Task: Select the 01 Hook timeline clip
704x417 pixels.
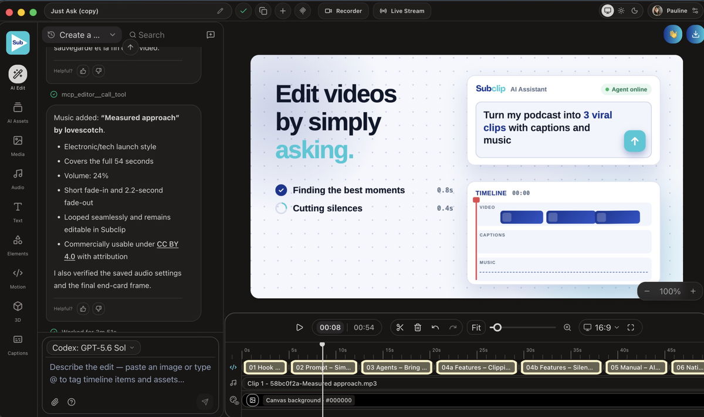Action: pos(265,367)
